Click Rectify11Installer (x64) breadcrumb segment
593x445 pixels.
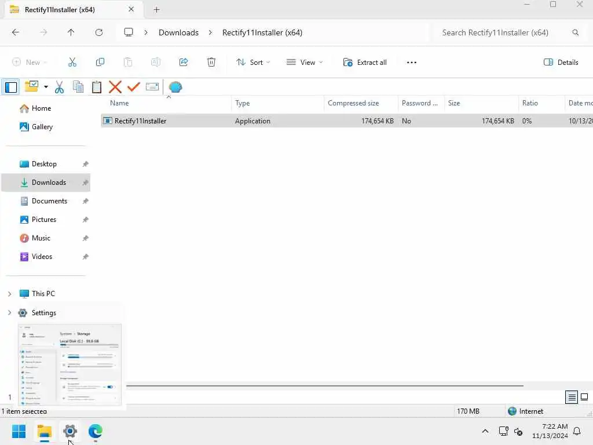[262, 32]
